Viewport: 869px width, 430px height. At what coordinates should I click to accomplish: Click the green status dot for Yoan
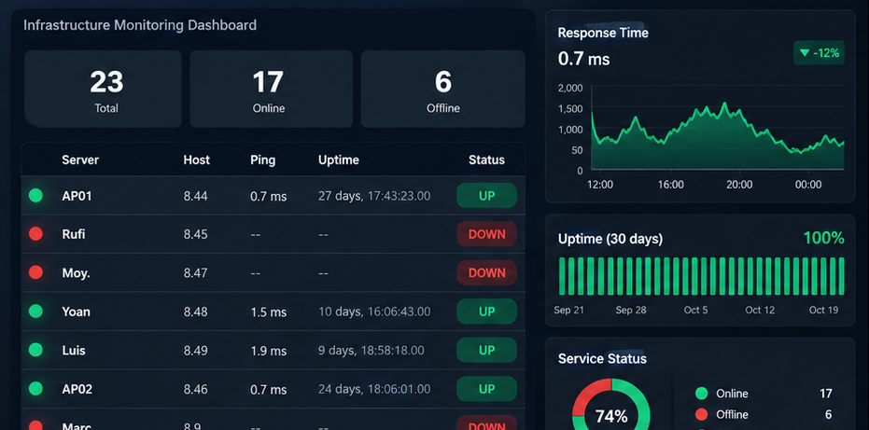pyautogui.click(x=35, y=312)
